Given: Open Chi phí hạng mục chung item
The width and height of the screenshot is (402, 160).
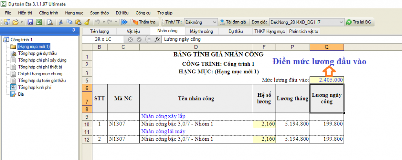Looking at the screenshot, I should click(40, 74).
